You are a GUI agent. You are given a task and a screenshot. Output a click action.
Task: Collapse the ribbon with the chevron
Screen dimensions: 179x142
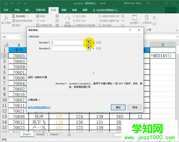point(177,30)
